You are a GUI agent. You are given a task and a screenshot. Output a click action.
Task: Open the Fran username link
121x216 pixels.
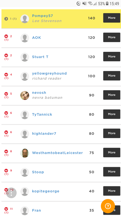(x=37, y=210)
